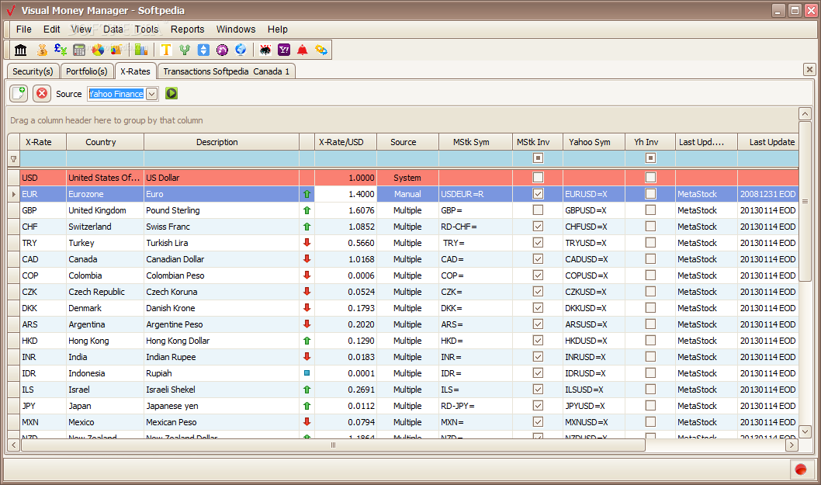The width and height of the screenshot is (821, 485).
Task: Click the Source combo box text field
Action: (116, 94)
